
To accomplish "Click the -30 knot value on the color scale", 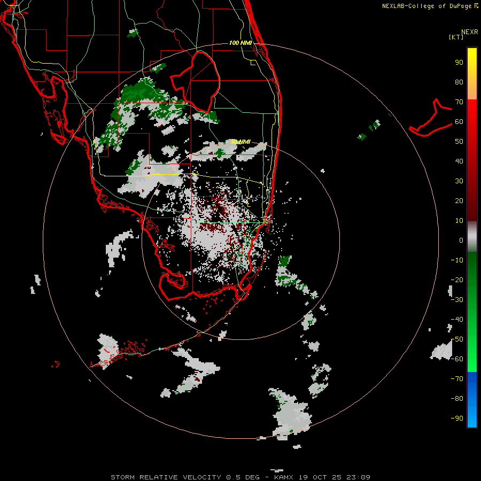I will pyautogui.click(x=457, y=300).
